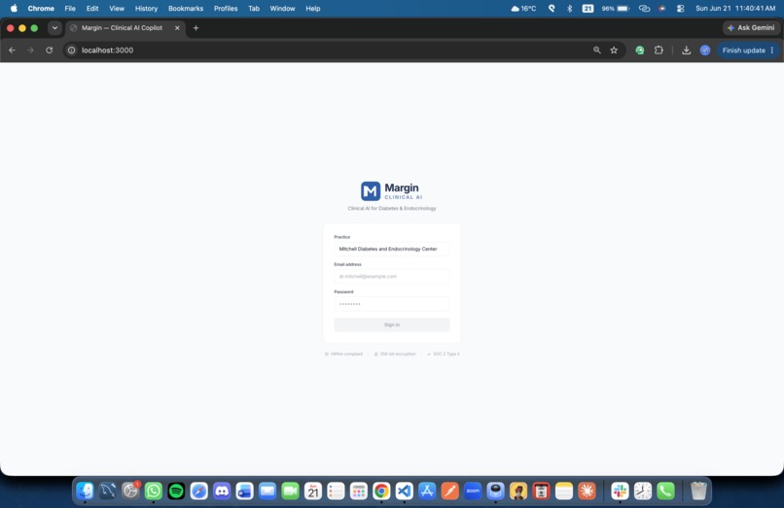The image size is (784, 508).
Task: Select the Margin — Clinical AI Copilot tab
Action: pyautogui.click(x=122, y=28)
